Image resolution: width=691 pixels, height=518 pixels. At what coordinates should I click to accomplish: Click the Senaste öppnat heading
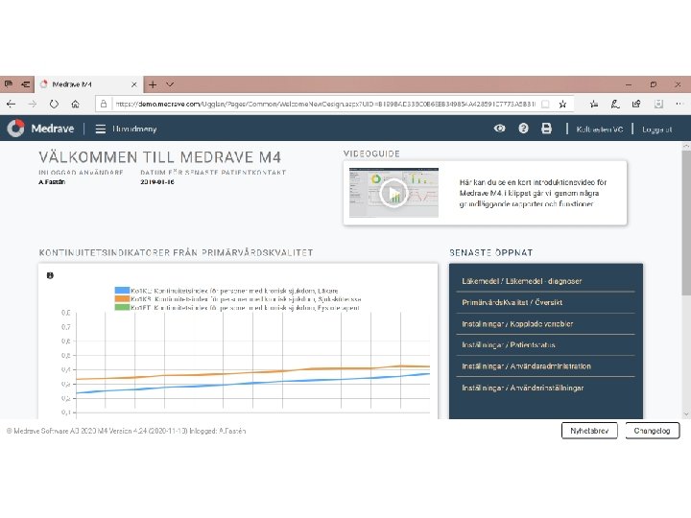491,253
